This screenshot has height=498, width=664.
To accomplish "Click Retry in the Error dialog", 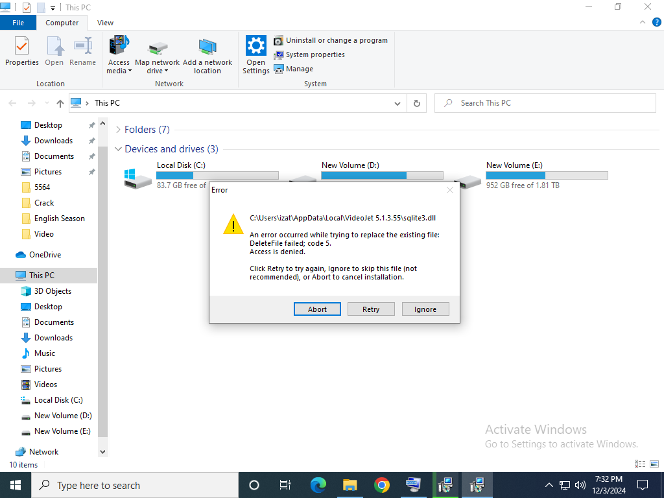I will [371, 309].
